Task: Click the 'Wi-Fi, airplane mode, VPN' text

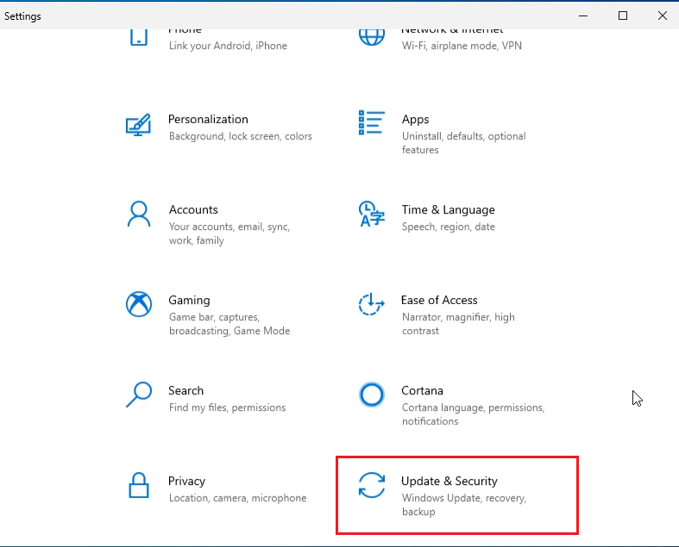Action: [462, 46]
